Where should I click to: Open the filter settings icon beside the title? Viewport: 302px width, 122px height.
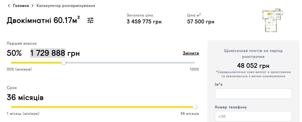[x=91, y=20]
